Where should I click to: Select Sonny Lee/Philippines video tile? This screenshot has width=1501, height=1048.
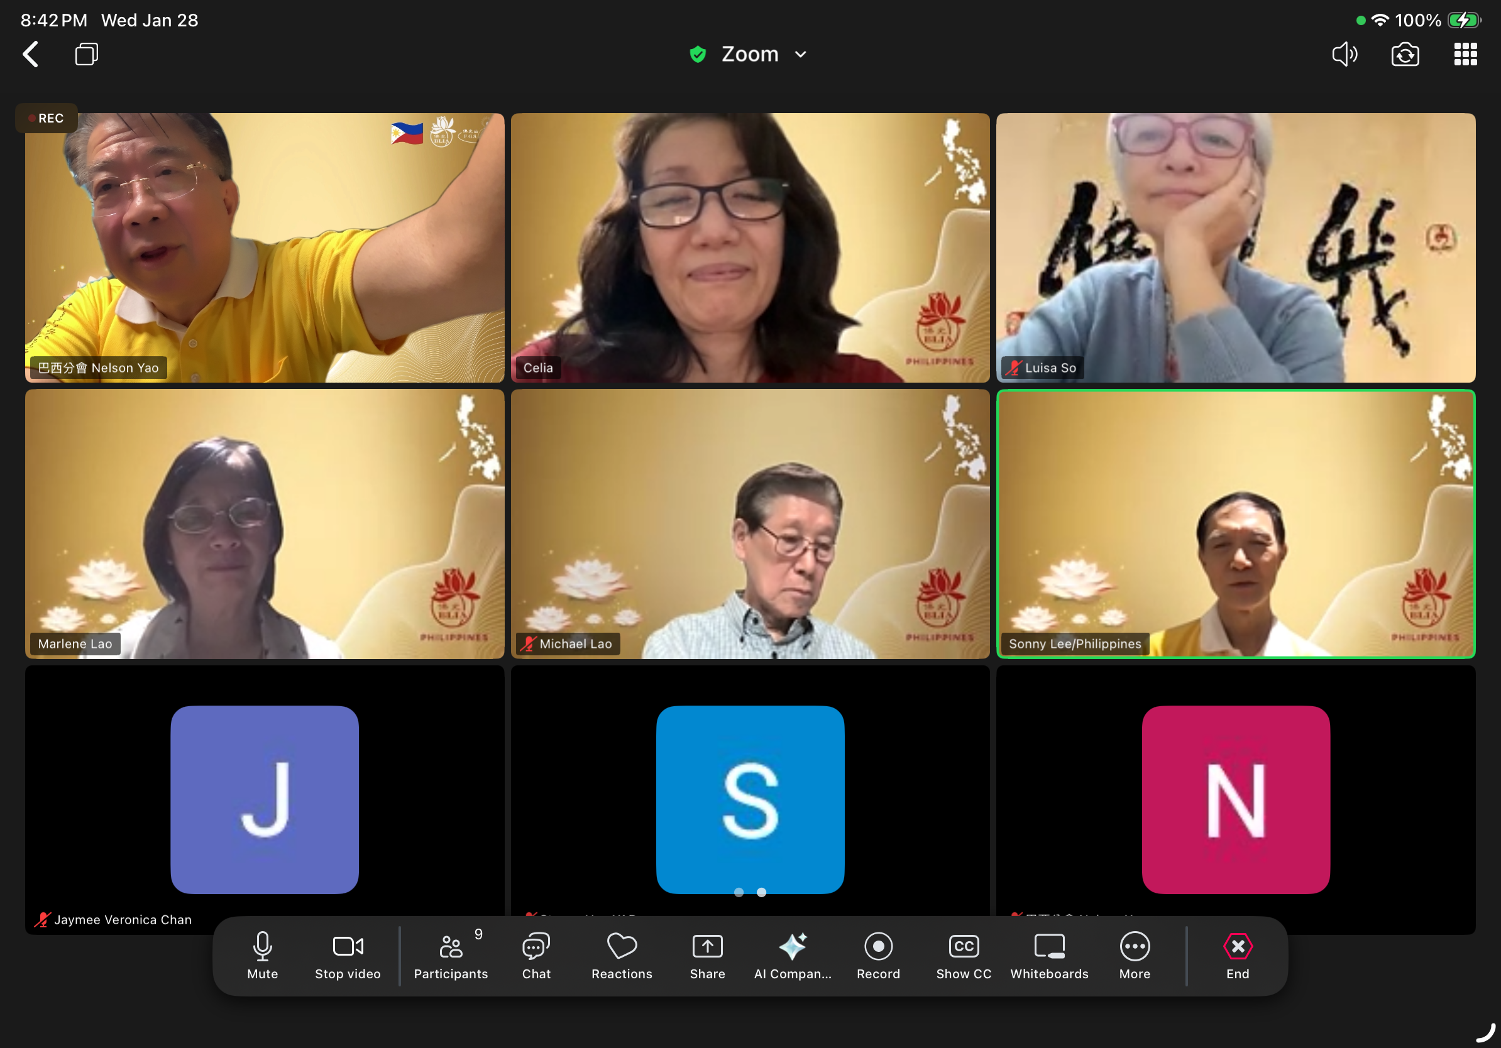pos(1235,523)
